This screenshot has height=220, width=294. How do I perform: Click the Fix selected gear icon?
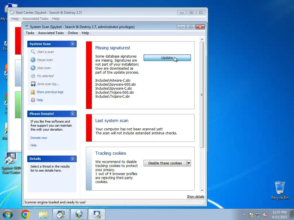pos(33,76)
